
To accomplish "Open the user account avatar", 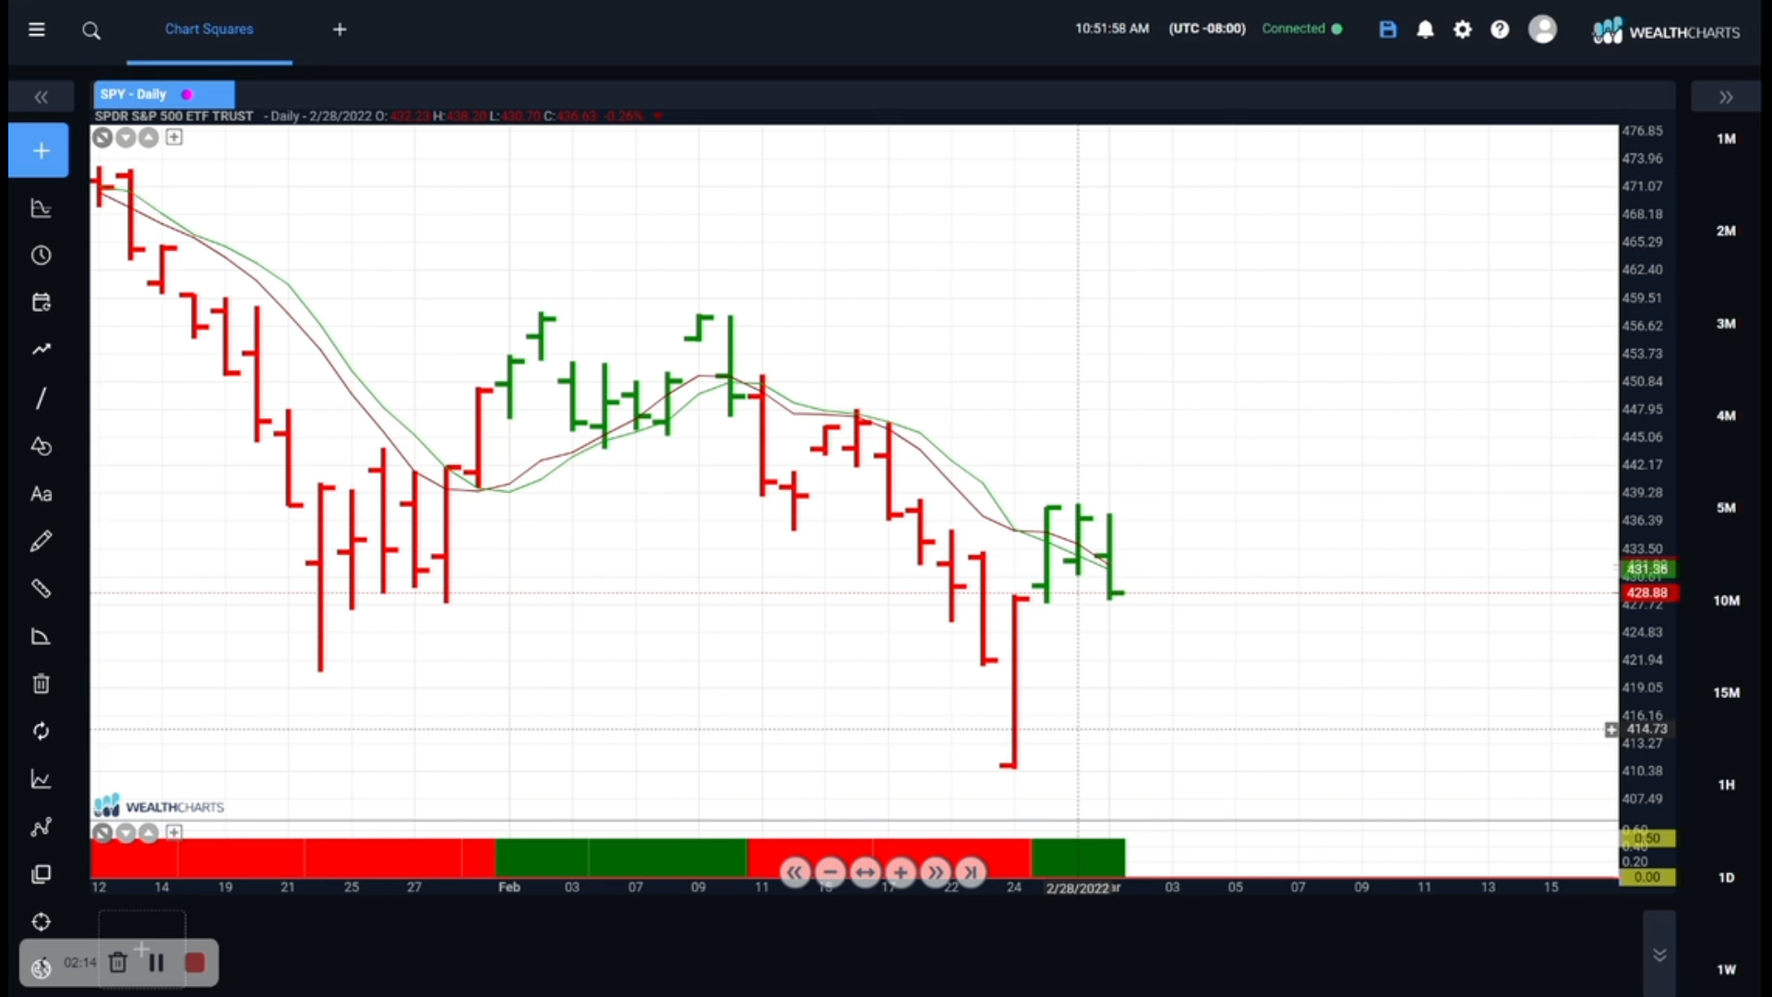I will coord(1542,30).
